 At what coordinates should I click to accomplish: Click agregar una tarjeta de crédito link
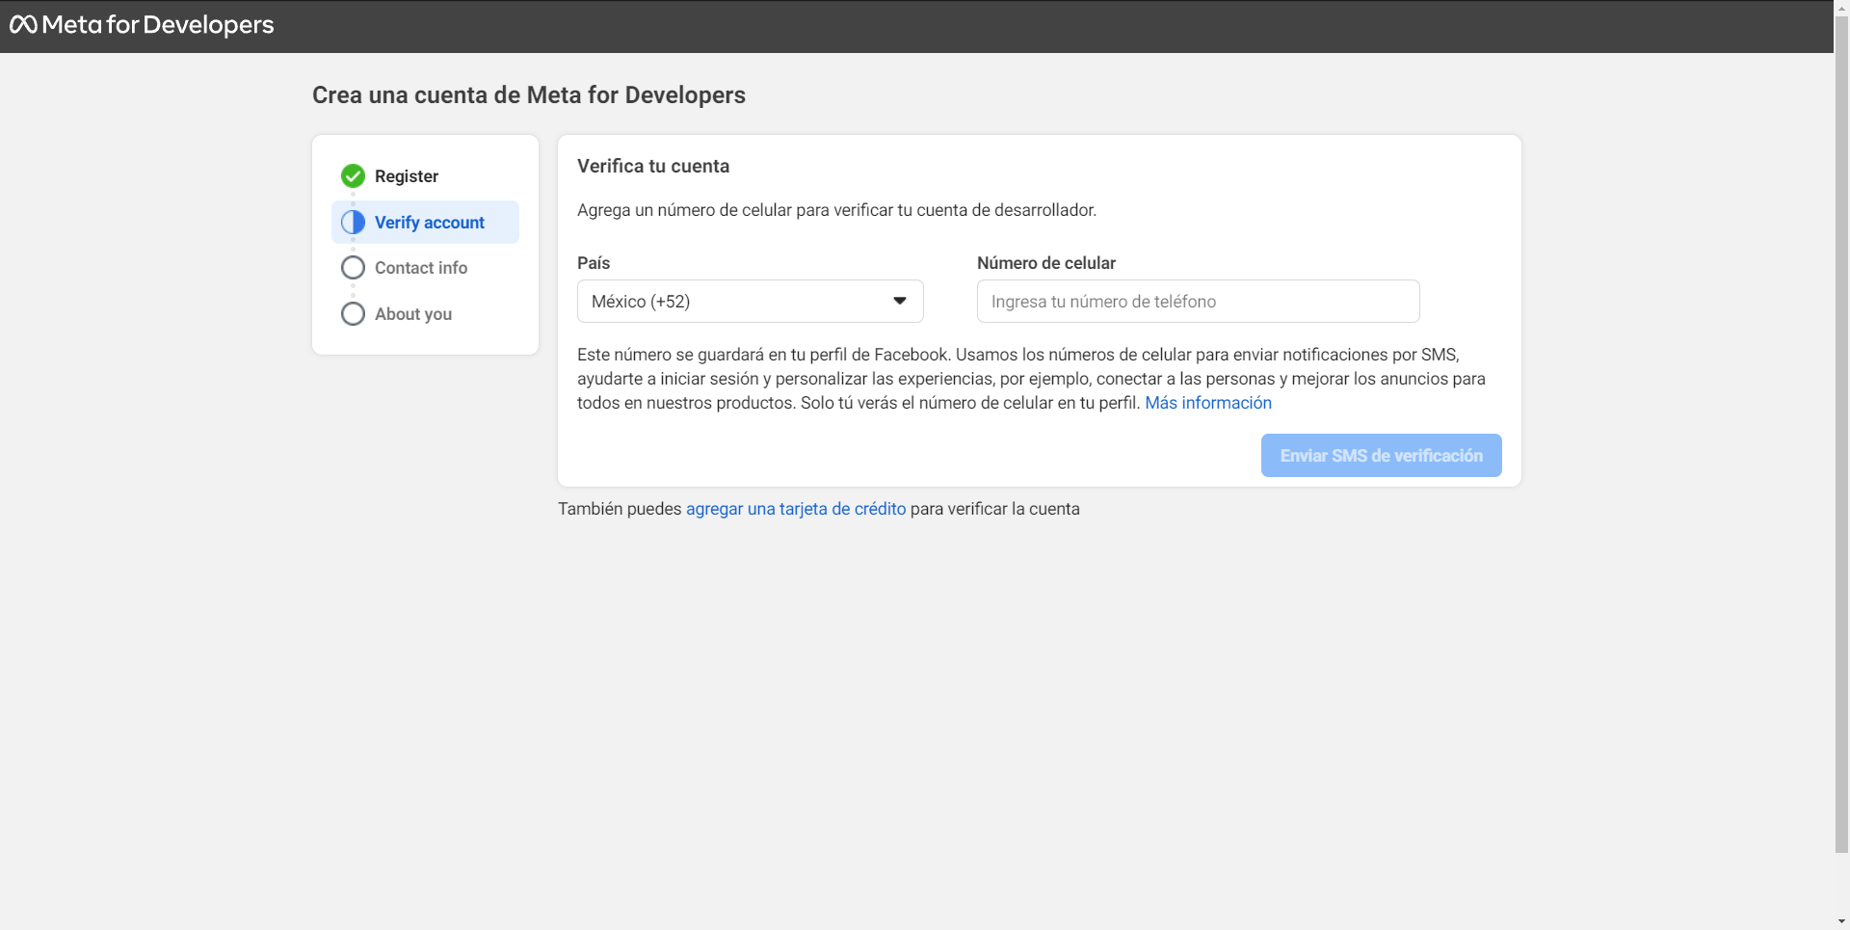click(795, 509)
